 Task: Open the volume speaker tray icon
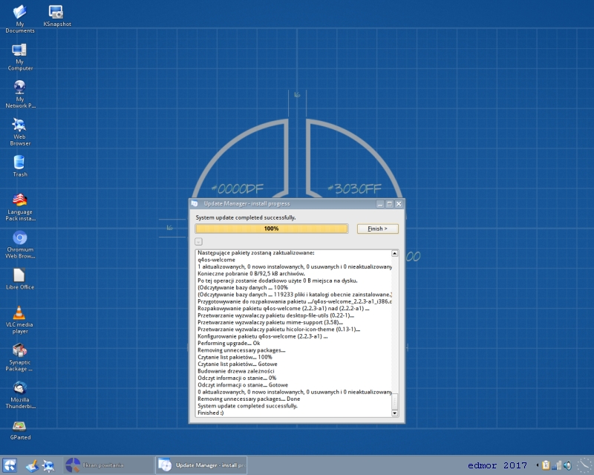pyautogui.click(x=567, y=465)
